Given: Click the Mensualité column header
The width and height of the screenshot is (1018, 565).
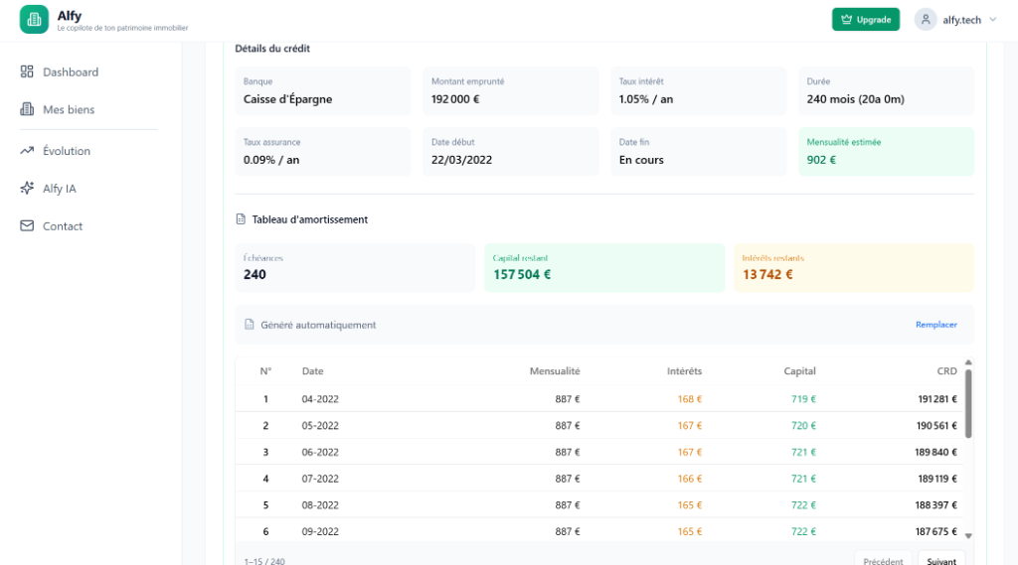Looking at the screenshot, I should coord(555,371).
